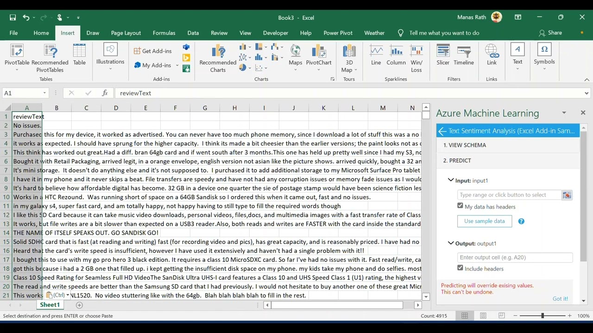Open Recommended Charts
The height and width of the screenshot is (333, 593).
pyautogui.click(x=218, y=58)
